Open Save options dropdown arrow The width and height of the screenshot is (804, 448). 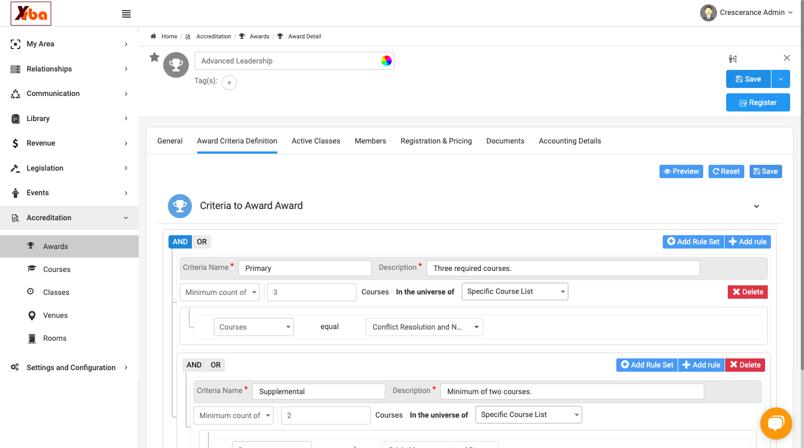pyautogui.click(x=781, y=79)
